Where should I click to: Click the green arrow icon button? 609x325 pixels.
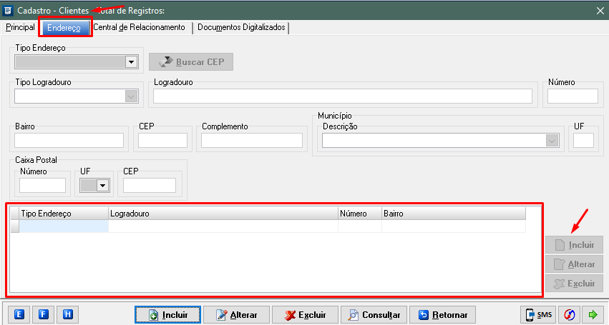pyautogui.click(x=593, y=314)
